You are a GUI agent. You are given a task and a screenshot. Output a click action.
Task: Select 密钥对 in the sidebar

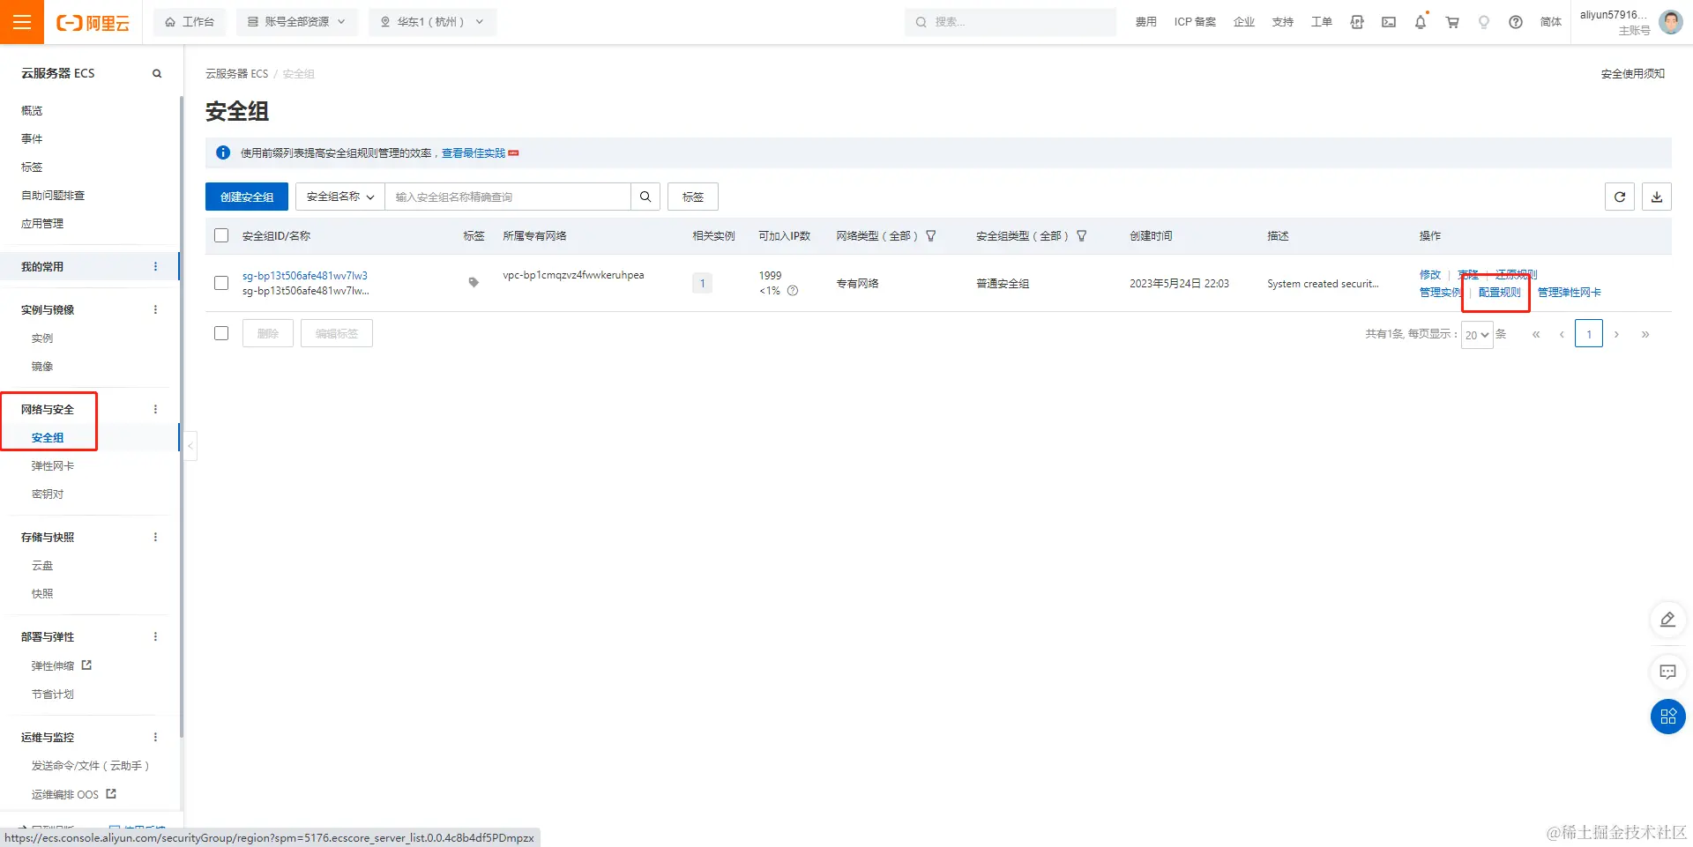point(48,494)
